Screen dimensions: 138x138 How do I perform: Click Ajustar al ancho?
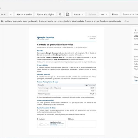(24, 14)
